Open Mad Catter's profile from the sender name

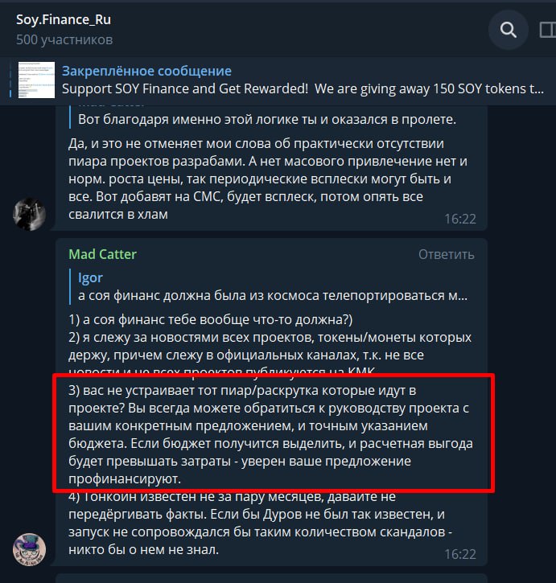(102, 254)
